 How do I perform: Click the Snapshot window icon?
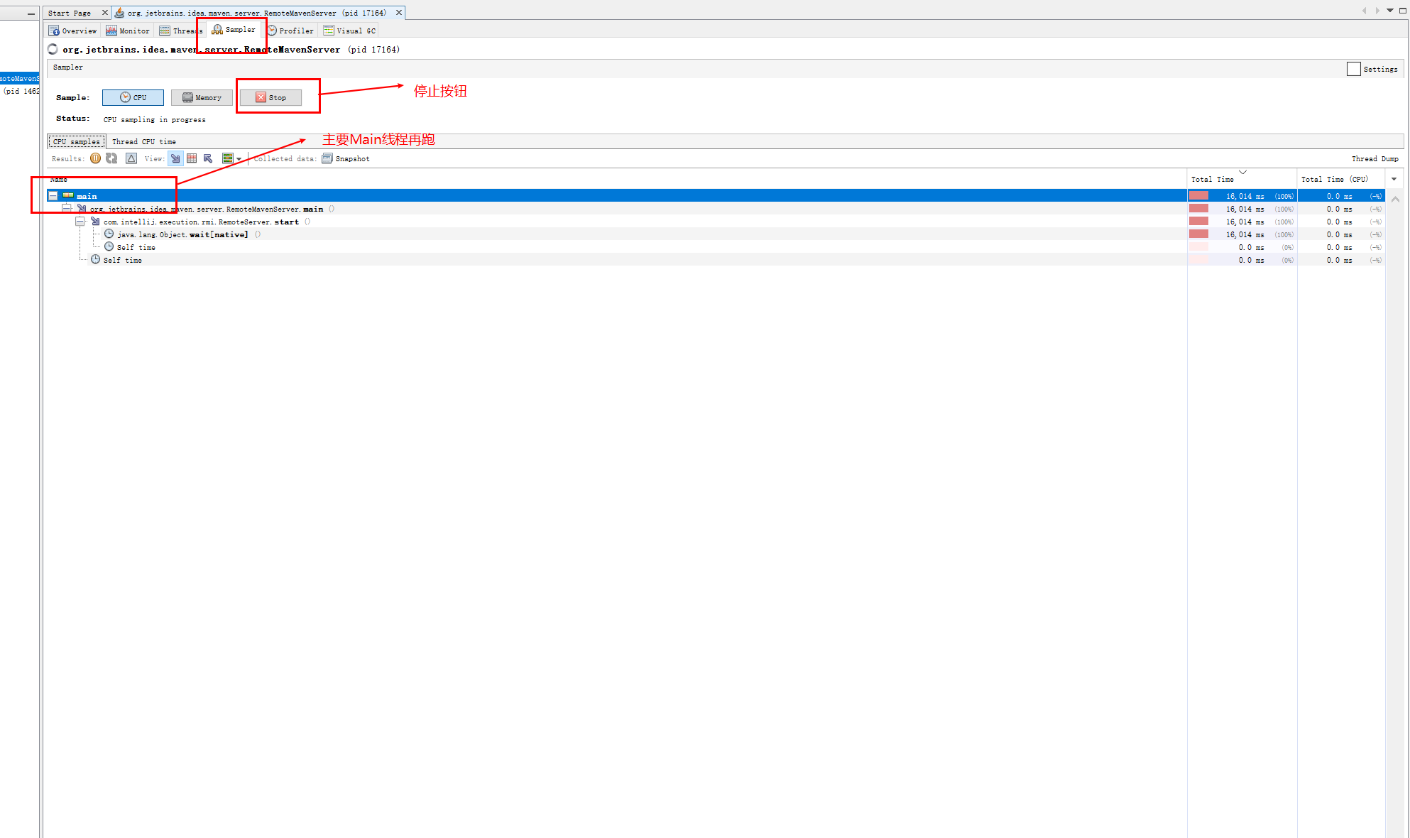click(327, 158)
